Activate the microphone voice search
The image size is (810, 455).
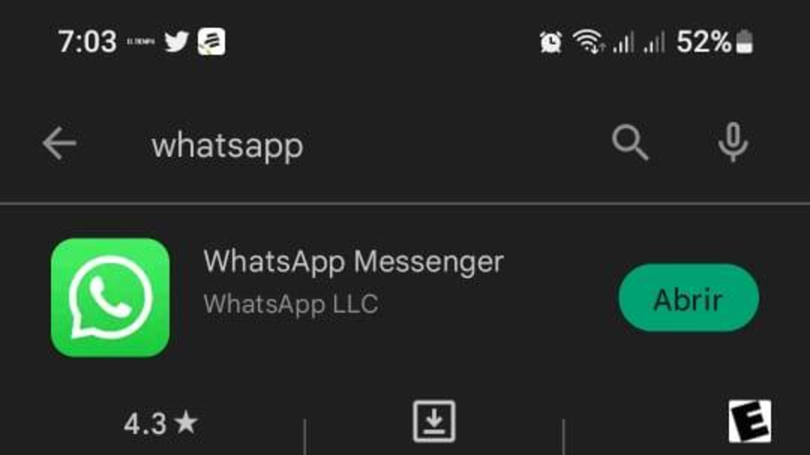point(732,144)
